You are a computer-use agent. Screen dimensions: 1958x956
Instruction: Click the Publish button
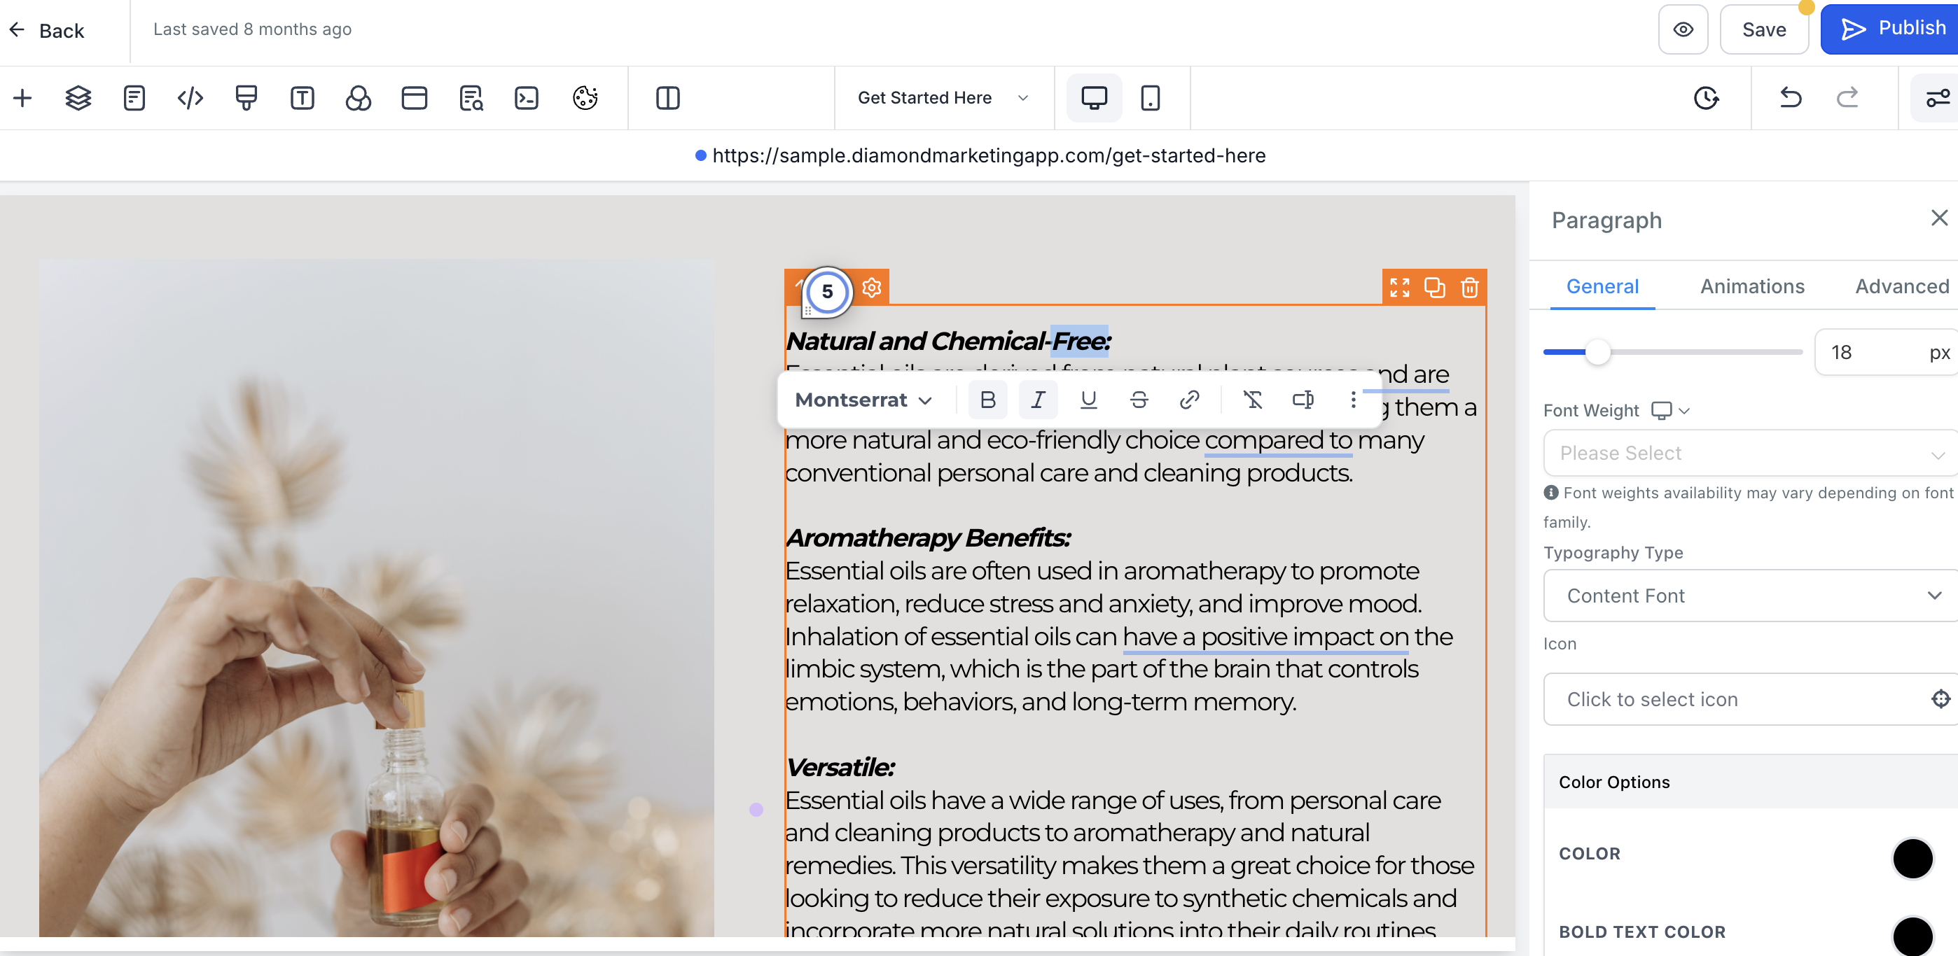click(1891, 29)
